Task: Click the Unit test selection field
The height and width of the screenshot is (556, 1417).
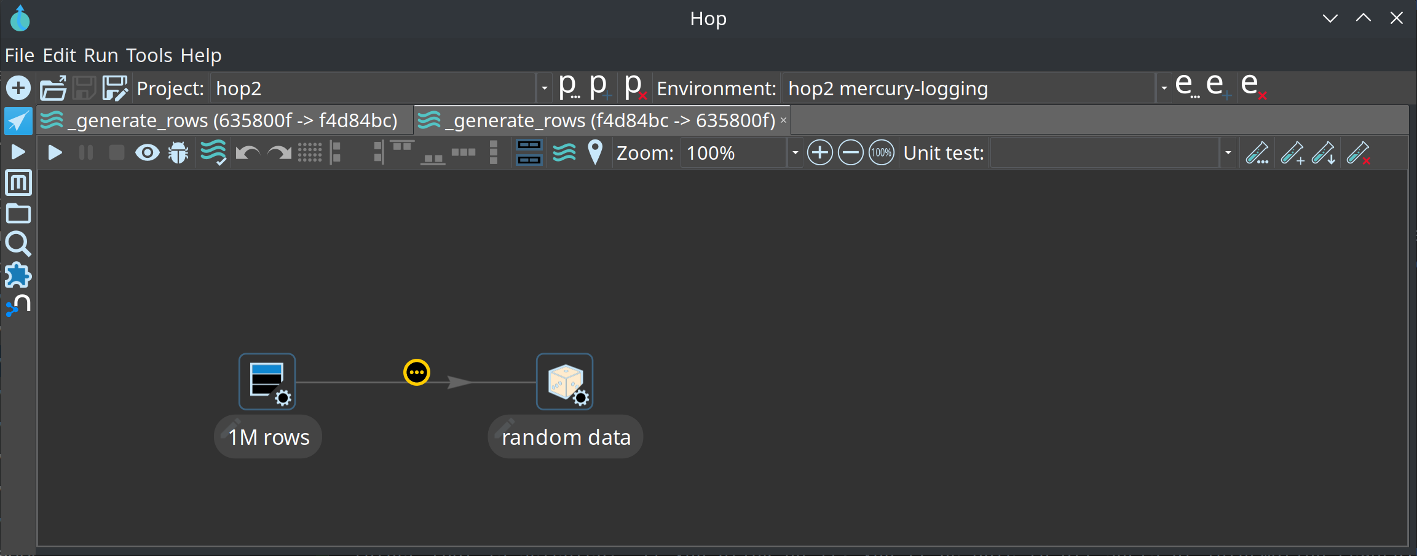Action: pos(1104,153)
